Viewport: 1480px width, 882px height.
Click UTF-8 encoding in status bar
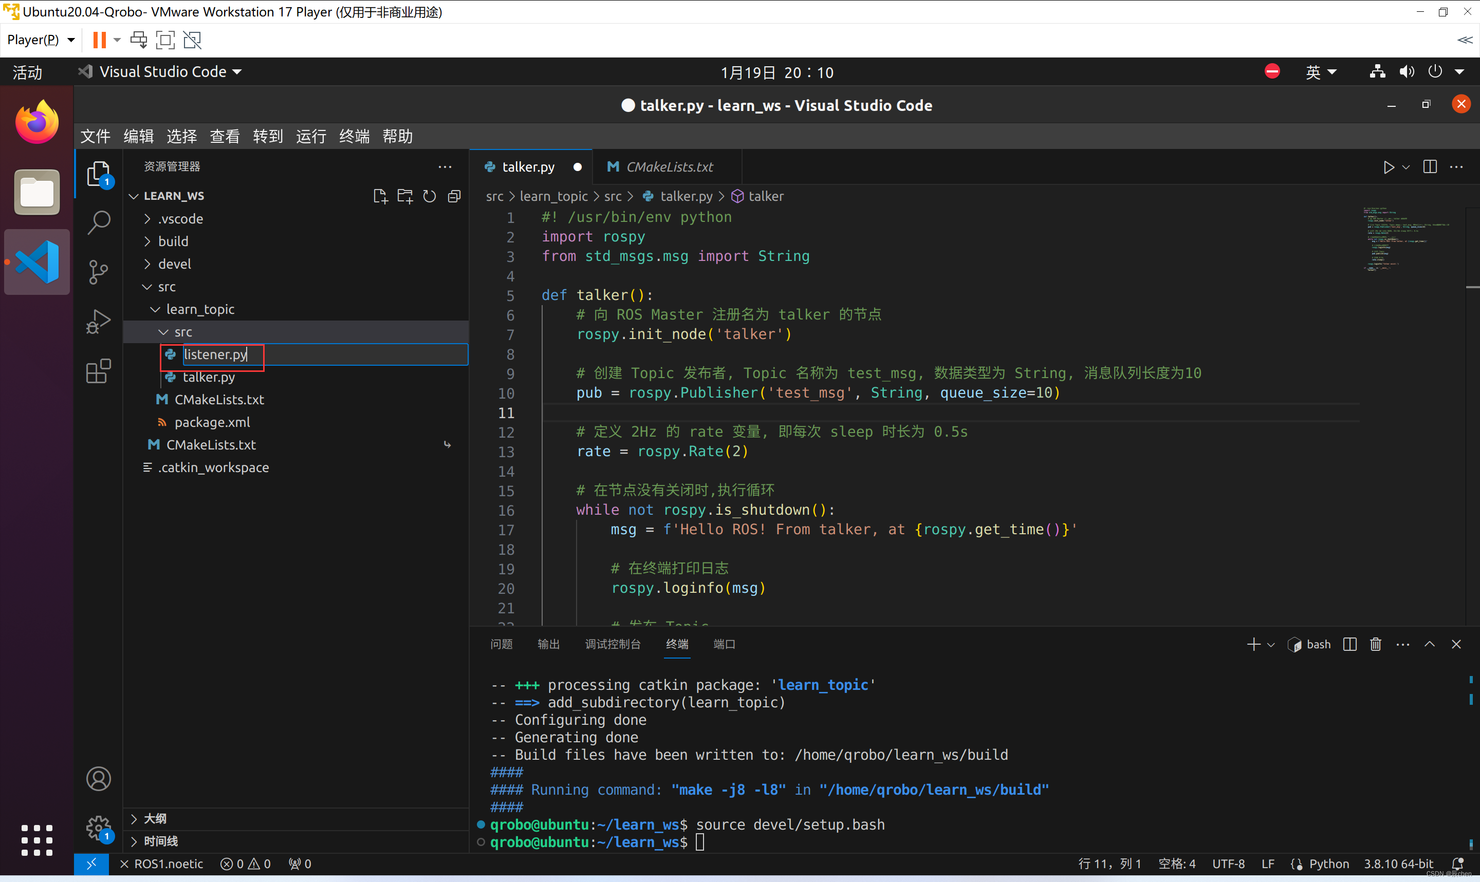coord(1228,864)
